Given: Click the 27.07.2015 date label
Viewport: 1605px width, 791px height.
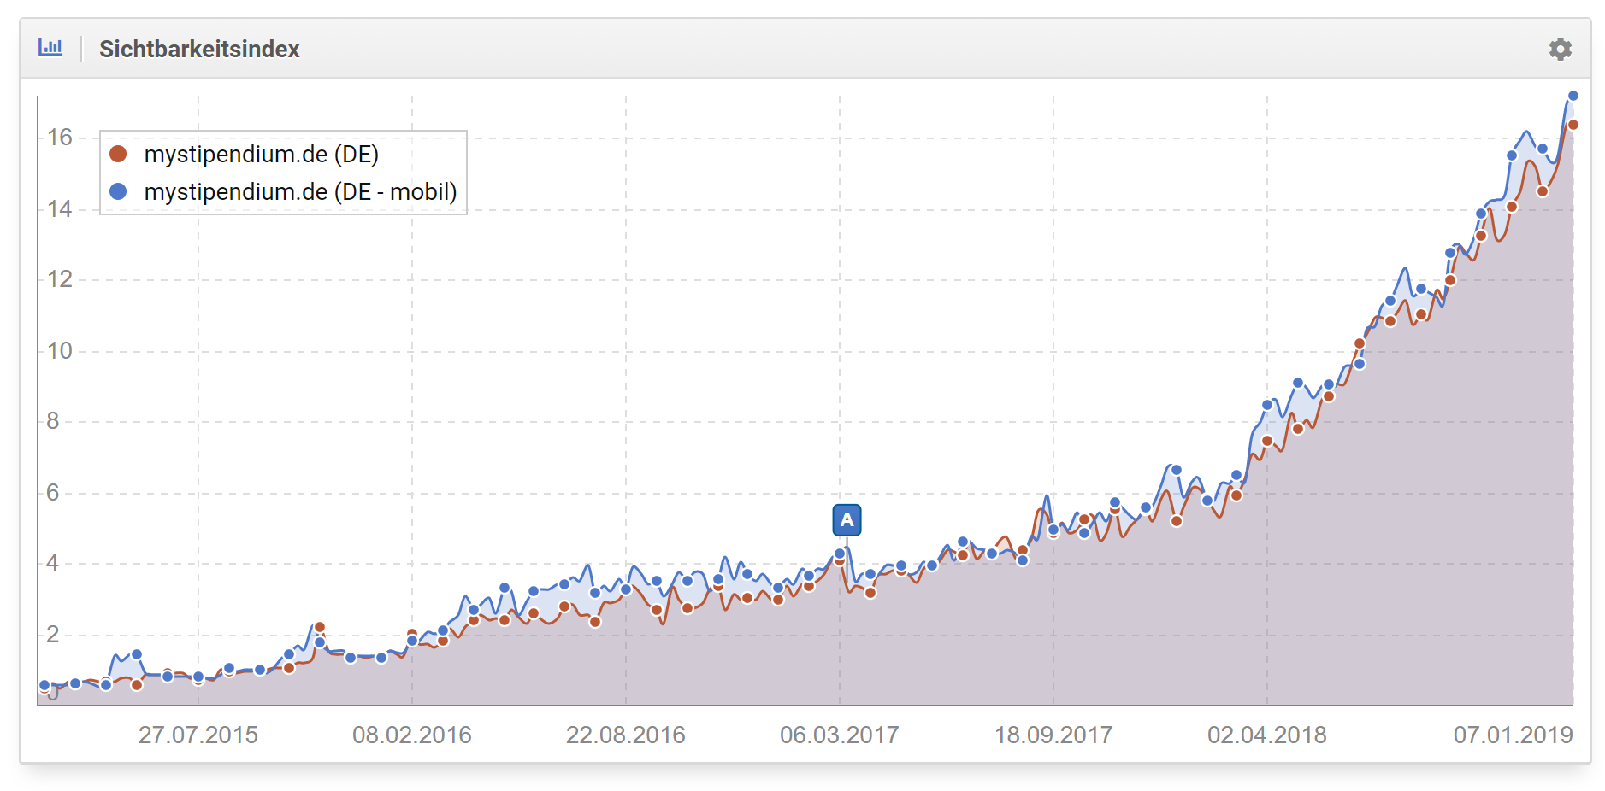Looking at the screenshot, I should pos(198,735).
